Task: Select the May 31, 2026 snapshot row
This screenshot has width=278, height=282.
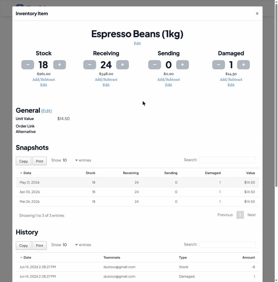Action: [137, 182]
